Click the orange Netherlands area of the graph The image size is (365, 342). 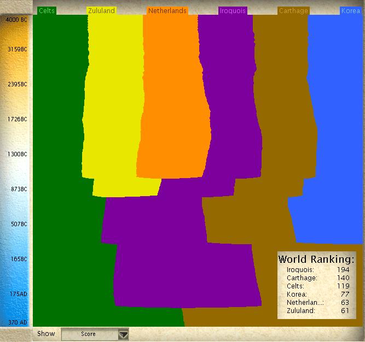pos(172,98)
